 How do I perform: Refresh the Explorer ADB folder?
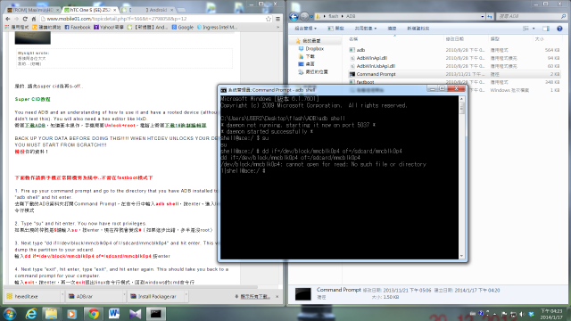490,16
